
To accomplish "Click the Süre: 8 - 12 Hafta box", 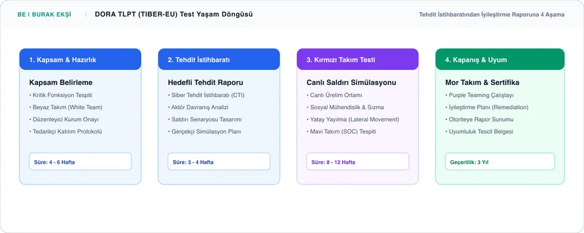I will (x=358, y=161).
